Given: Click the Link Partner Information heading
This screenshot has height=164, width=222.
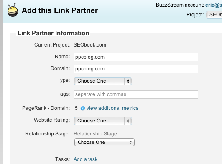Looking at the screenshot, I should [x=53, y=33].
